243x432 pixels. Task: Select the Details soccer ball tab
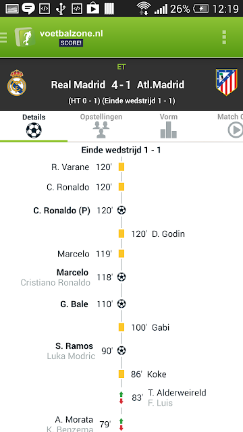(34, 126)
